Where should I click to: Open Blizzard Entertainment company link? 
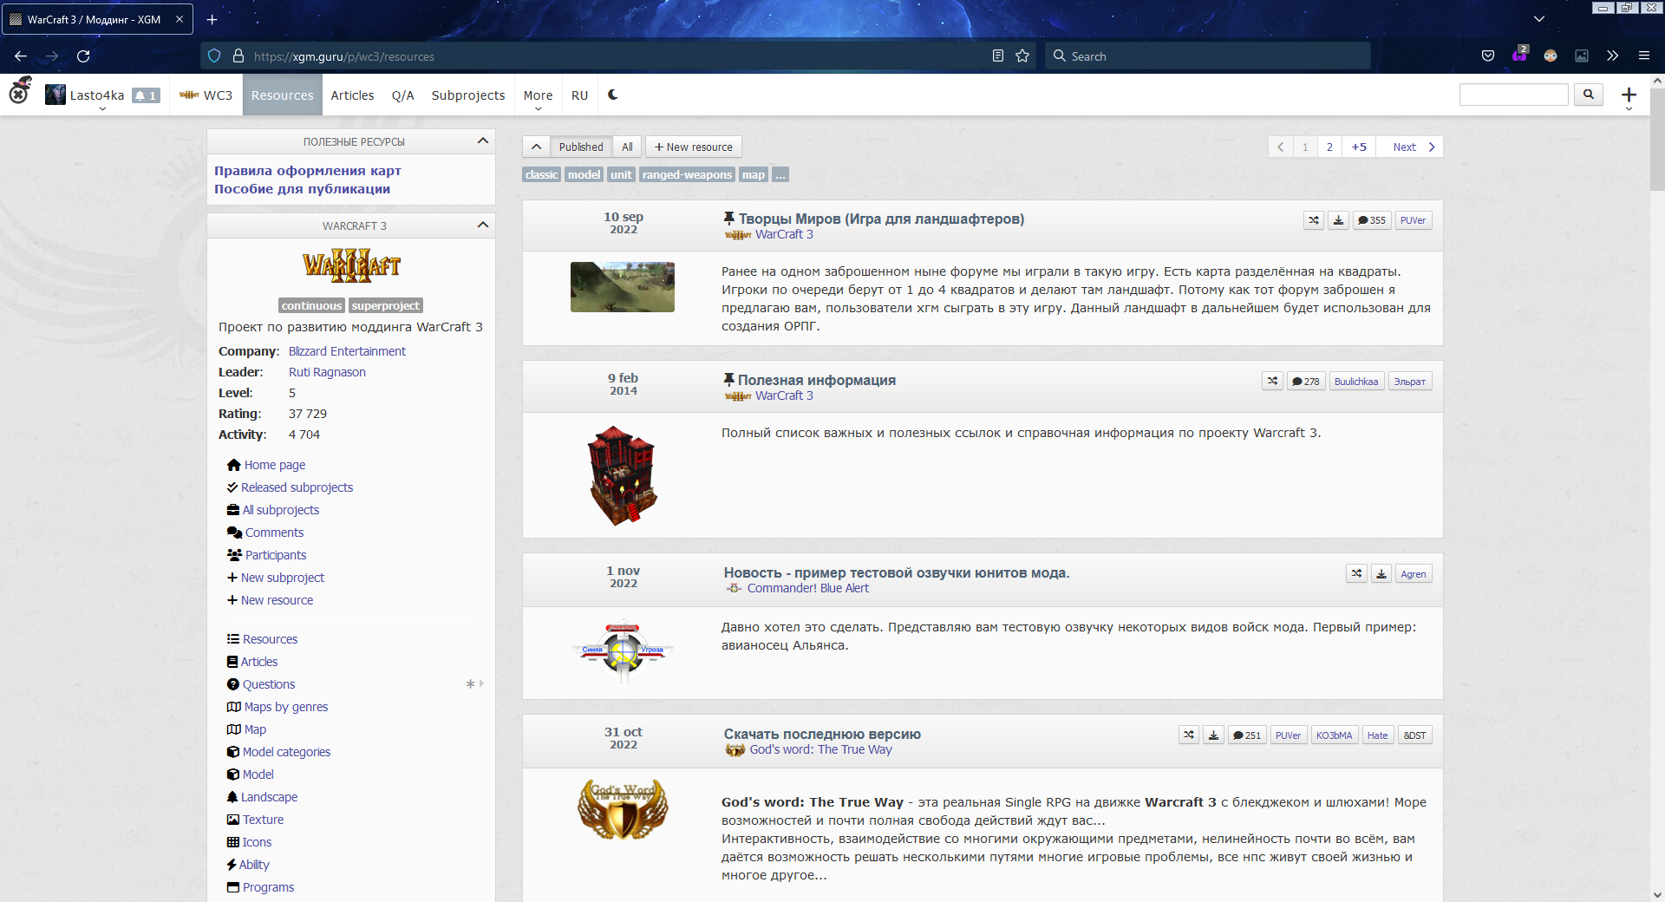pyautogui.click(x=347, y=351)
